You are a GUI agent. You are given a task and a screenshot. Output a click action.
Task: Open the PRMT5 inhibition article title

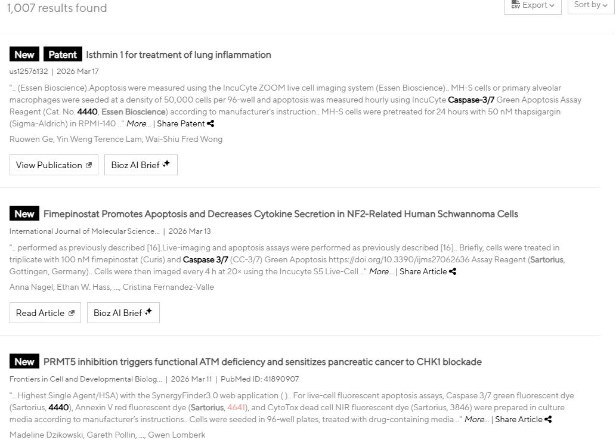tap(262, 362)
